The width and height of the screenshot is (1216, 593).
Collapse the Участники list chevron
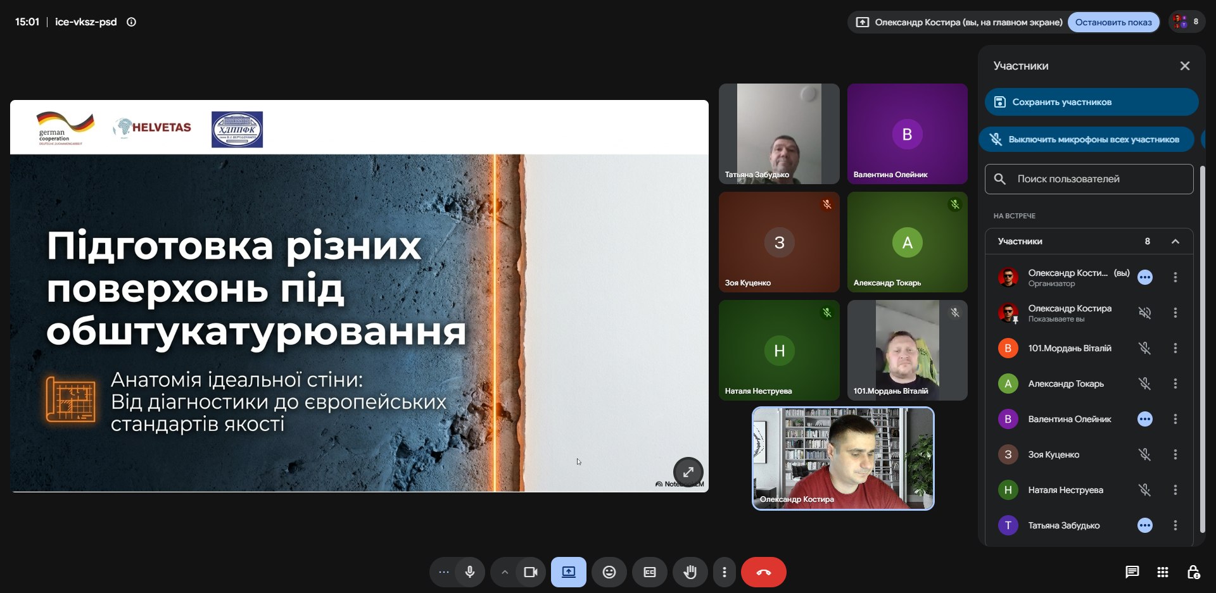(1175, 241)
